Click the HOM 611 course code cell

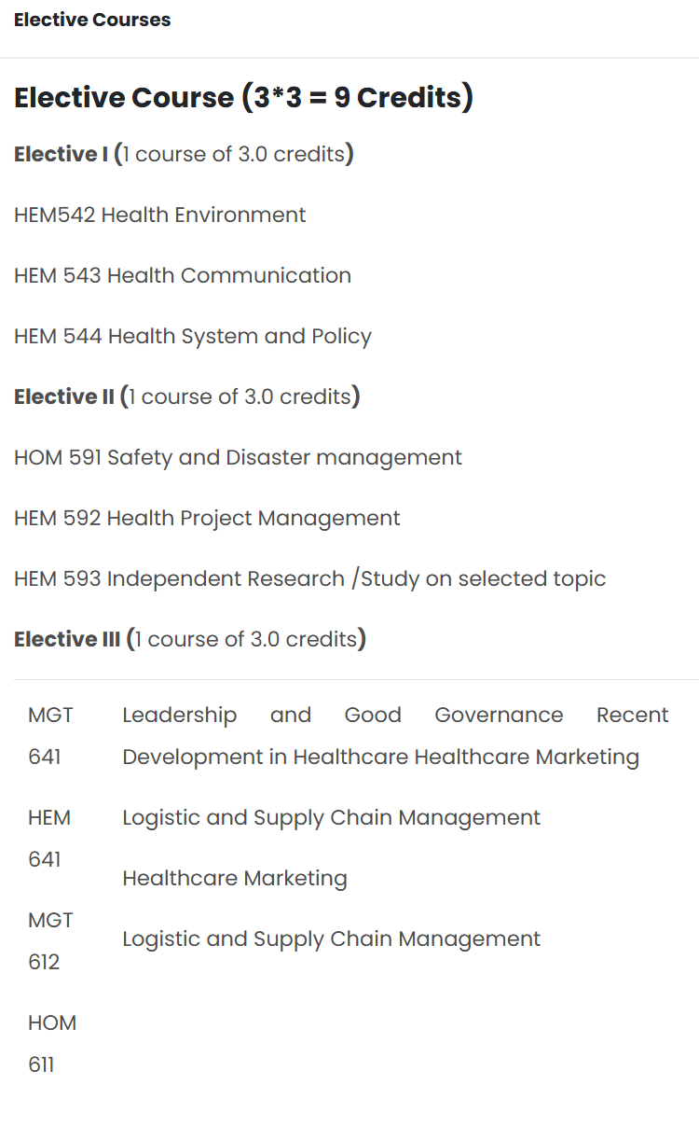(x=52, y=1044)
